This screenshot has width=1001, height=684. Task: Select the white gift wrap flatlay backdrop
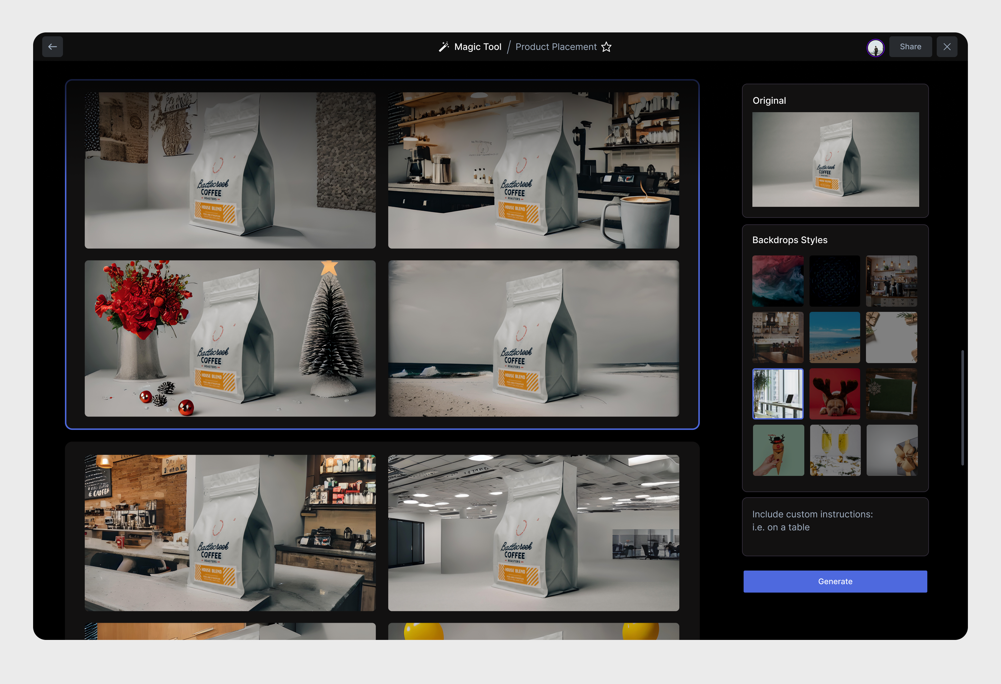point(892,338)
